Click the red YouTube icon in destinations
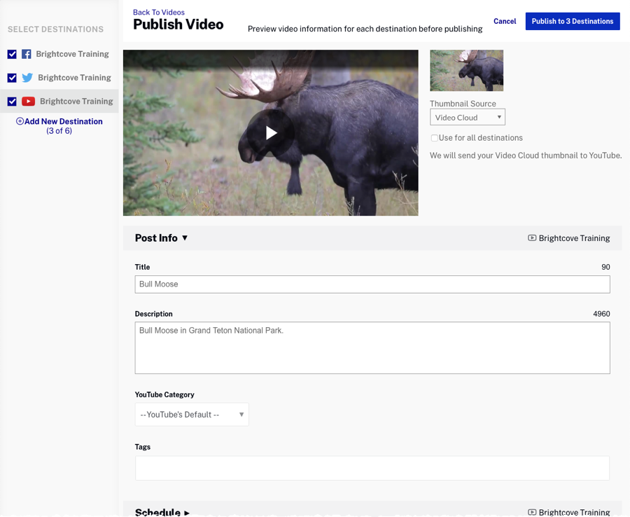The height and width of the screenshot is (517, 630). [28, 102]
